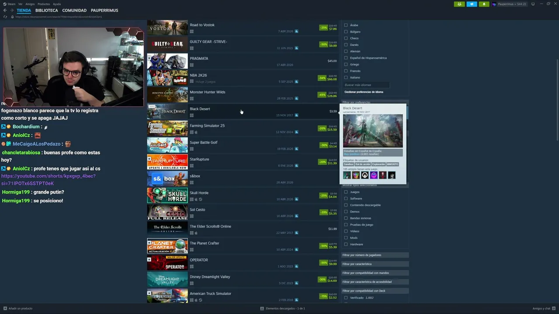Screen dimensions: 559x314
Task: Check the Español de Hispanoamérica checkbox
Action: tap(346, 58)
